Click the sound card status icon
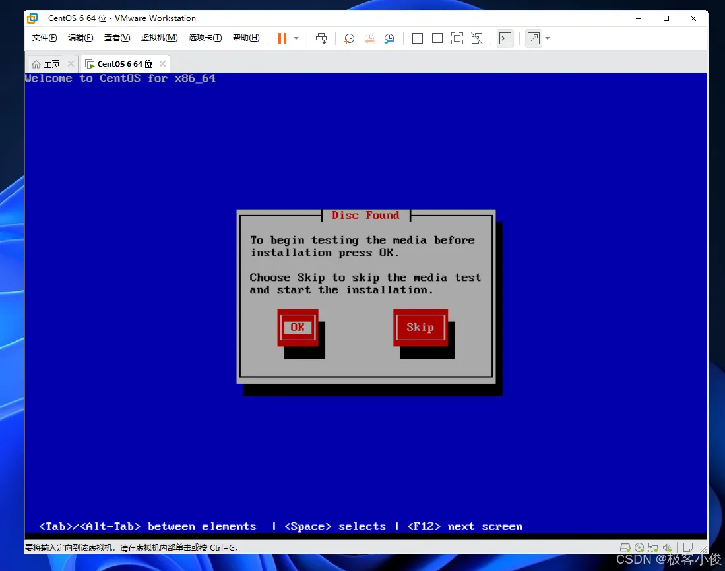This screenshot has height=571, width=725. 667,547
